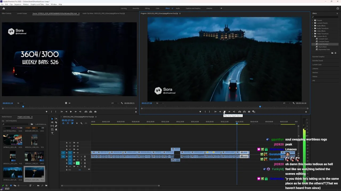The height and width of the screenshot is (191, 341).
Task: Click Export Frame camera in Program monitor
Action: (x=249, y=112)
